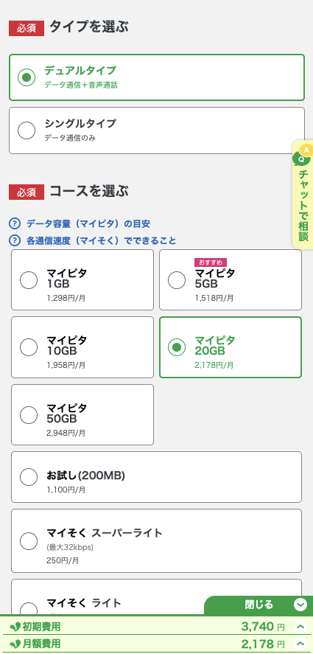The height and width of the screenshot is (654, 313).
Task: Choose the マイピタ 5GB recommended course
Action: (231, 280)
